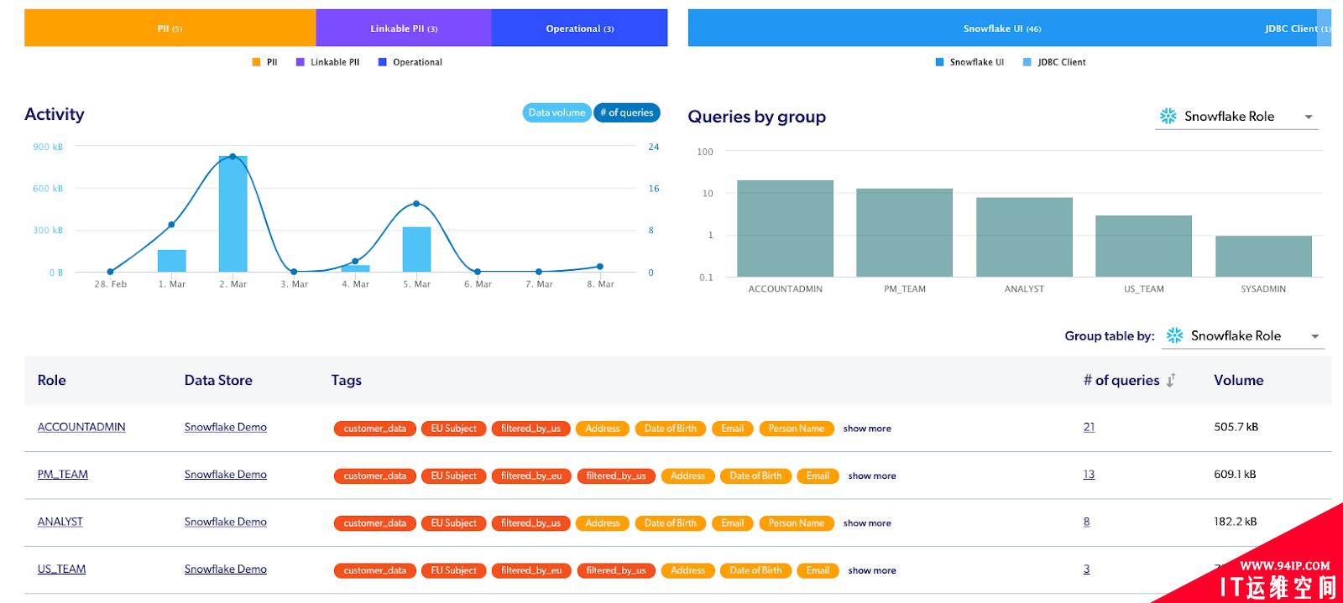This screenshot has width=1343, height=603.
Task: Open the Queries by group Snowflake Role dropdown
Action: pos(1236,117)
